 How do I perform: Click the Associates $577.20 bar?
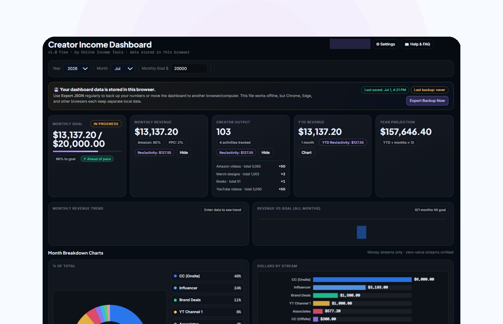pos(318,311)
